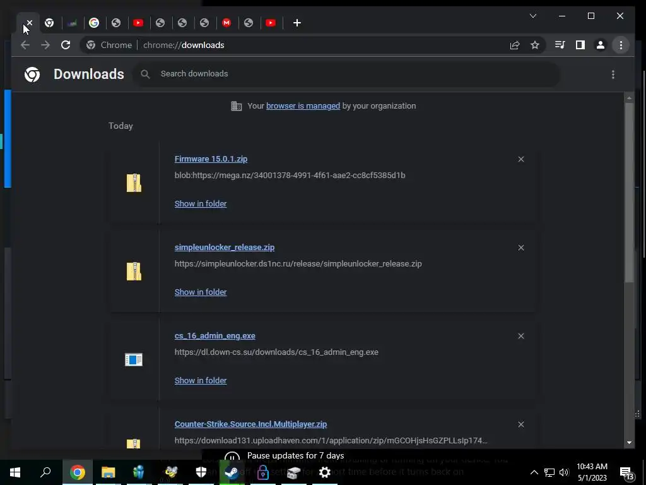This screenshot has width=646, height=485.
Task: Click the Downloads page Chrome logo
Action: click(x=32, y=75)
